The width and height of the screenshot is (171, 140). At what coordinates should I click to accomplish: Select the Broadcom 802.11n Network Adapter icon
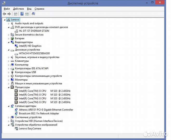[16, 114]
